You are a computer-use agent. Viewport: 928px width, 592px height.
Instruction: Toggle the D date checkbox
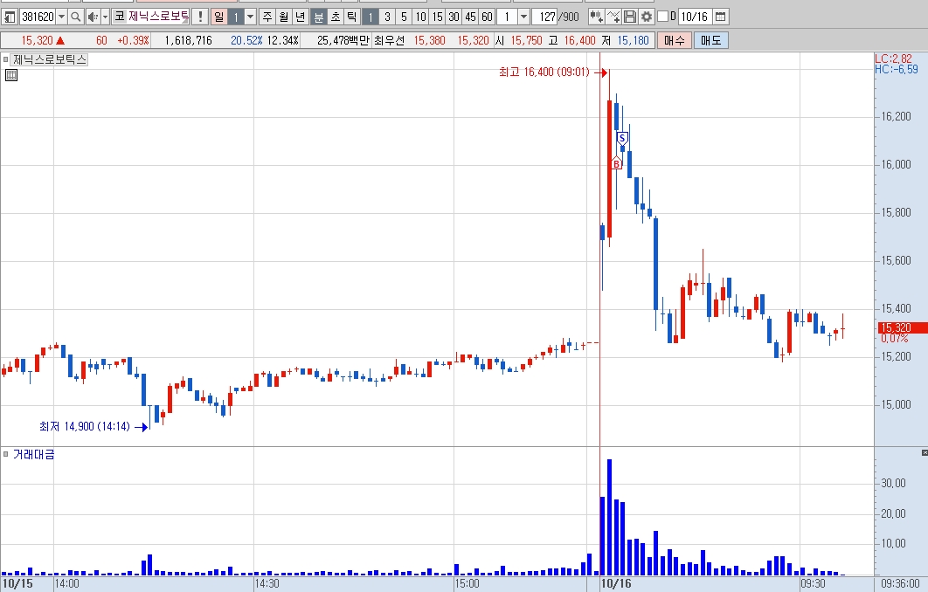coord(663,17)
